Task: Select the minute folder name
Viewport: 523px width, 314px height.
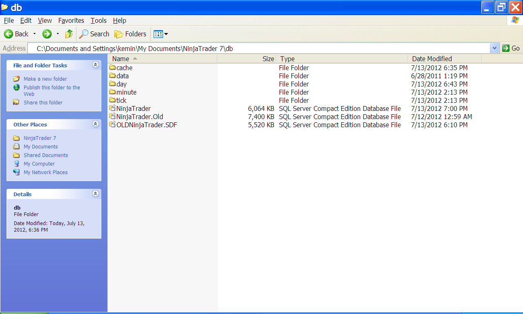Action: tap(126, 92)
